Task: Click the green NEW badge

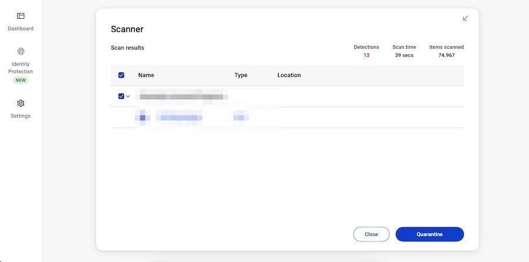Action: pos(21,80)
